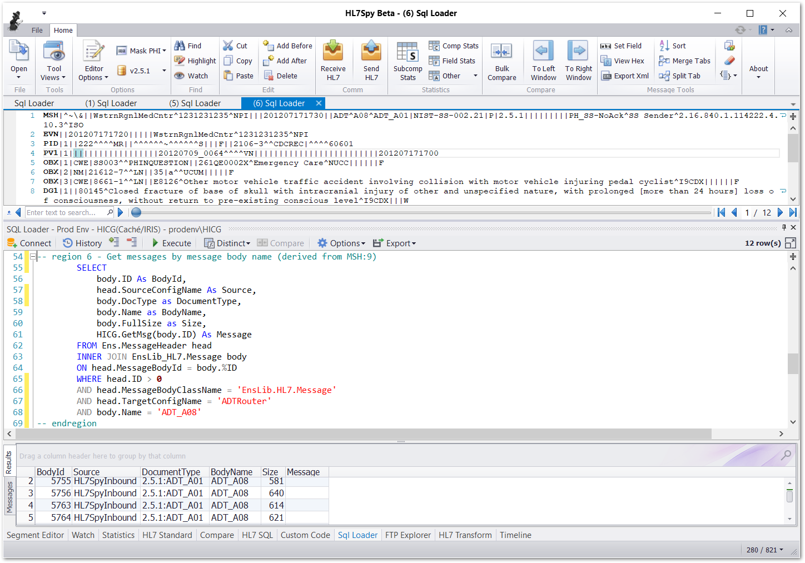Collapse region 6 code fold
805x563 pixels.
coord(33,256)
